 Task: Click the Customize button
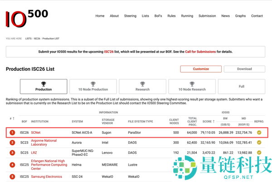point(201,69)
